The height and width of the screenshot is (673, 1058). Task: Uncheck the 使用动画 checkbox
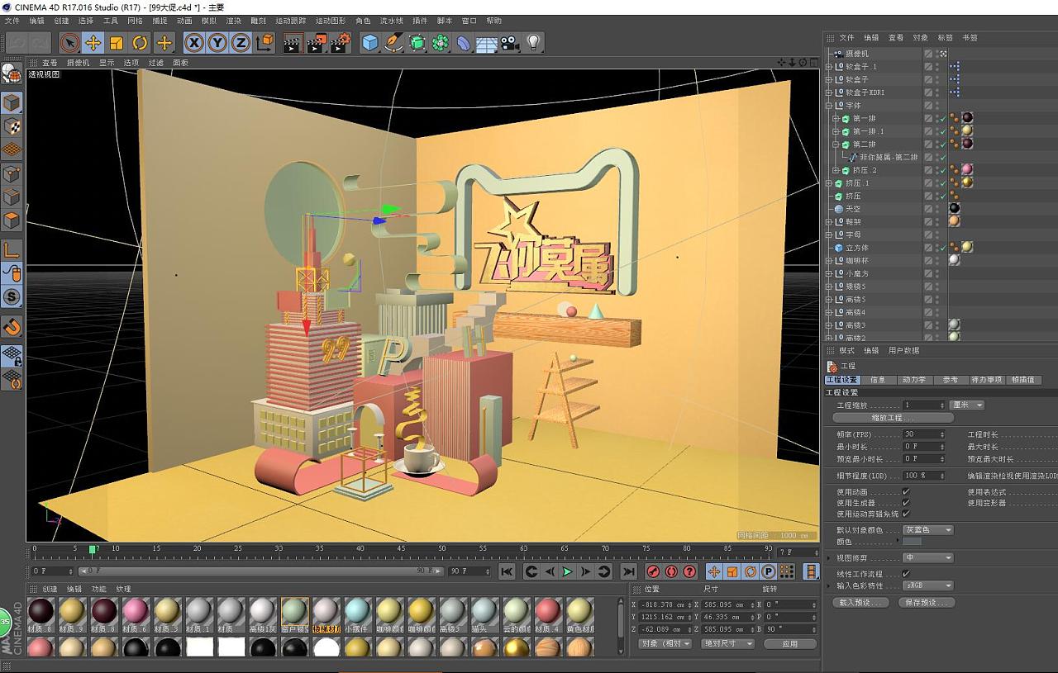[x=906, y=492]
